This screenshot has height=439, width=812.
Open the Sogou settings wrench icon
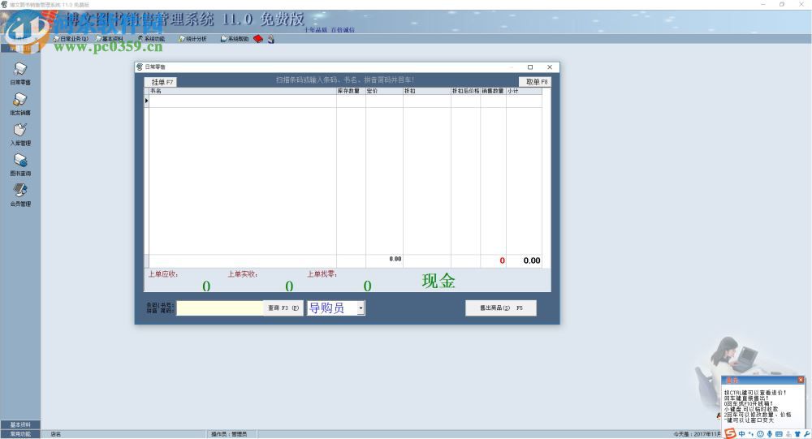pos(807,434)
